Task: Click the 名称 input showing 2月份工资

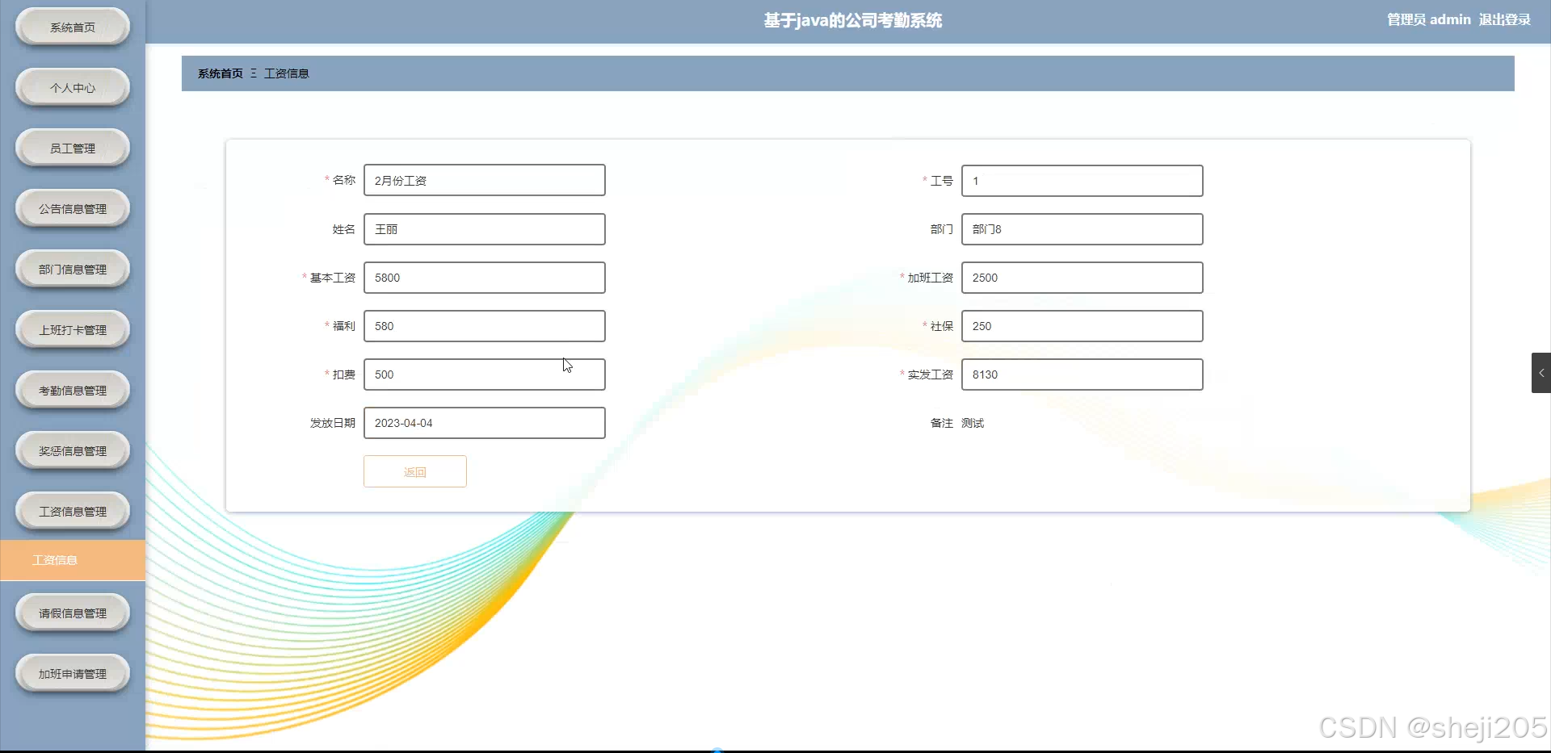Action: coord(484,180)
